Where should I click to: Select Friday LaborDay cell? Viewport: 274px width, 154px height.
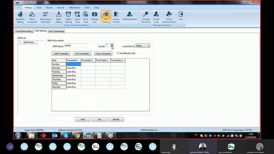point(74,83)
